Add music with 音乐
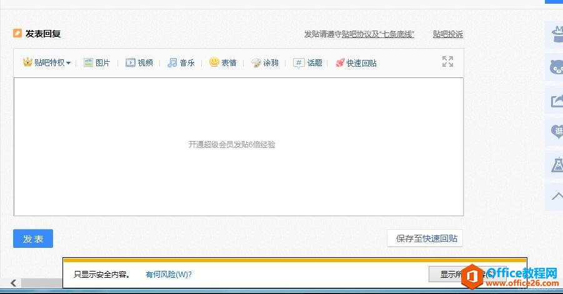The height and width of the screenshot is (294, 563). [x=181, y=63]
